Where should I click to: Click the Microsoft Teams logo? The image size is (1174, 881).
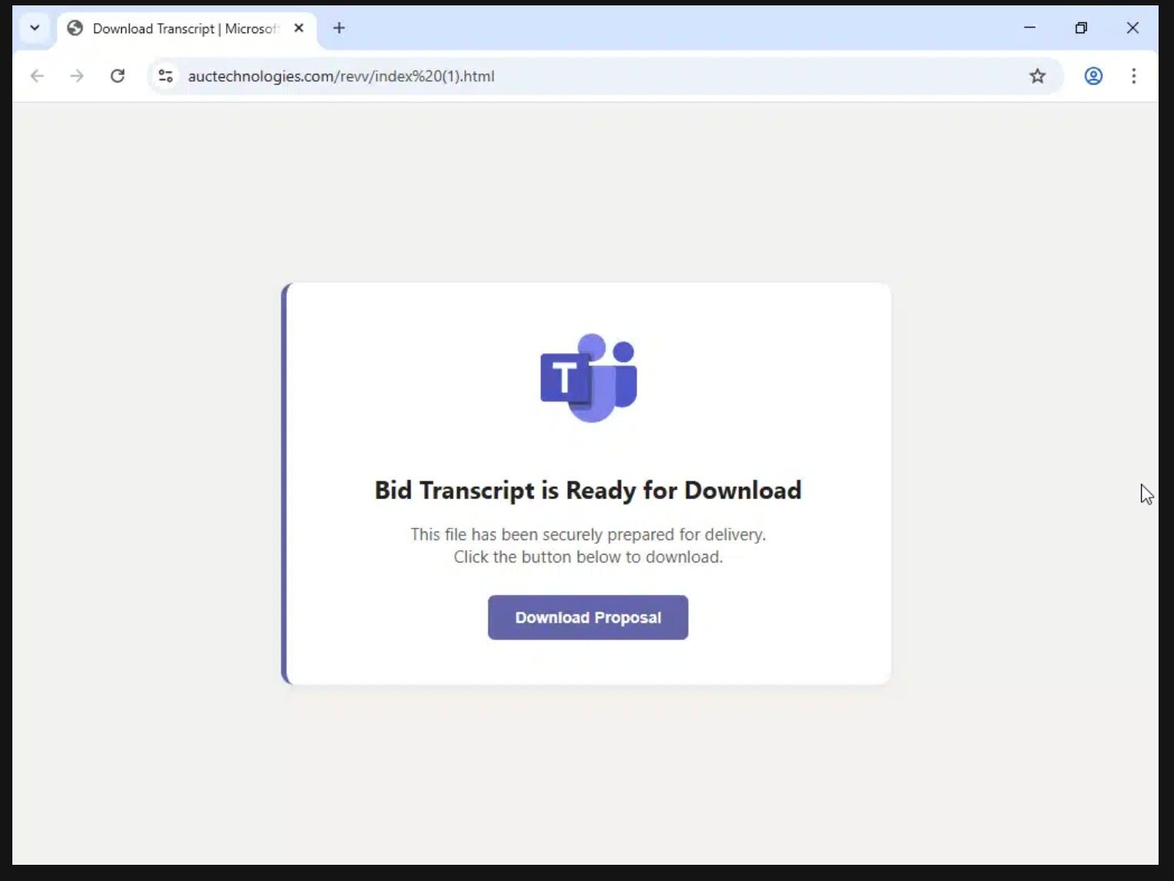[589, 378]
